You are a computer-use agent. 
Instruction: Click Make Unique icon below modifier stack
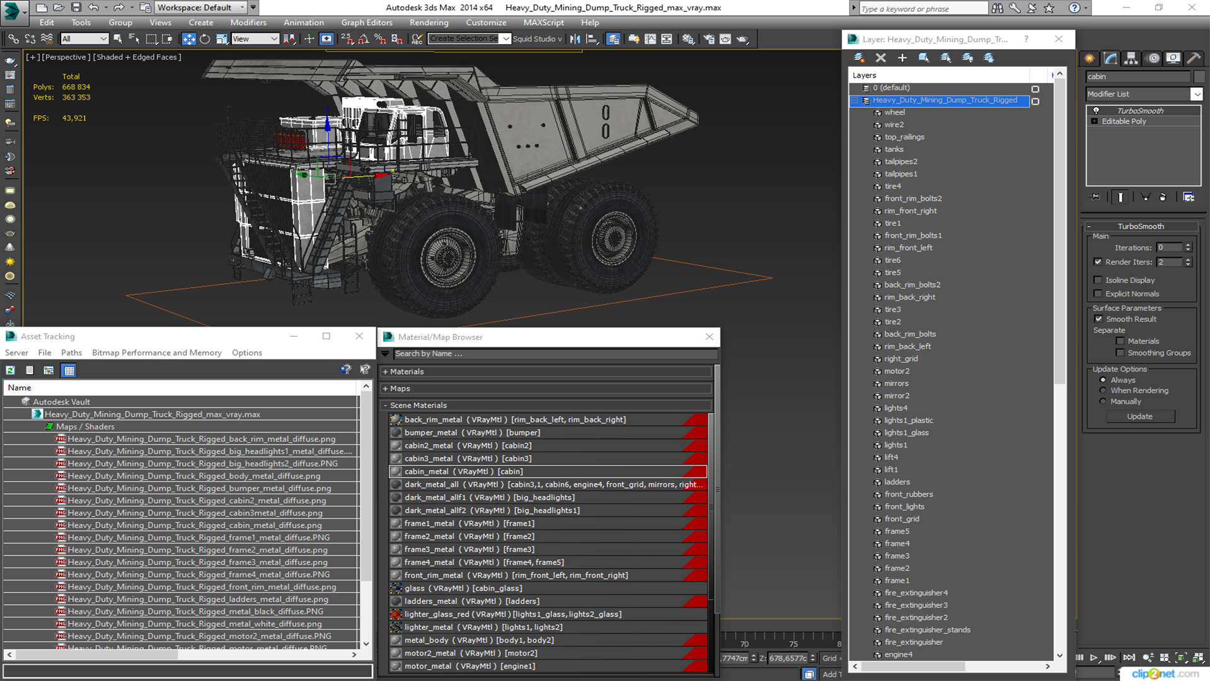(x=1146, y=197)
